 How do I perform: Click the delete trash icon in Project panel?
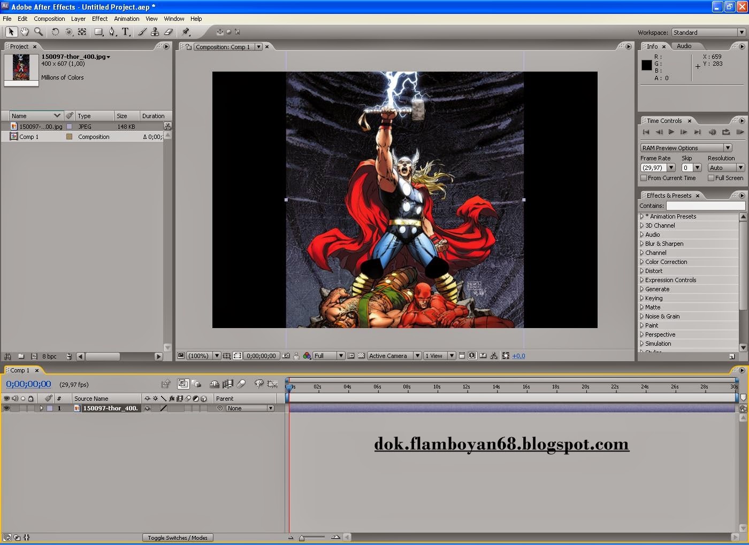tap(69, 356)
